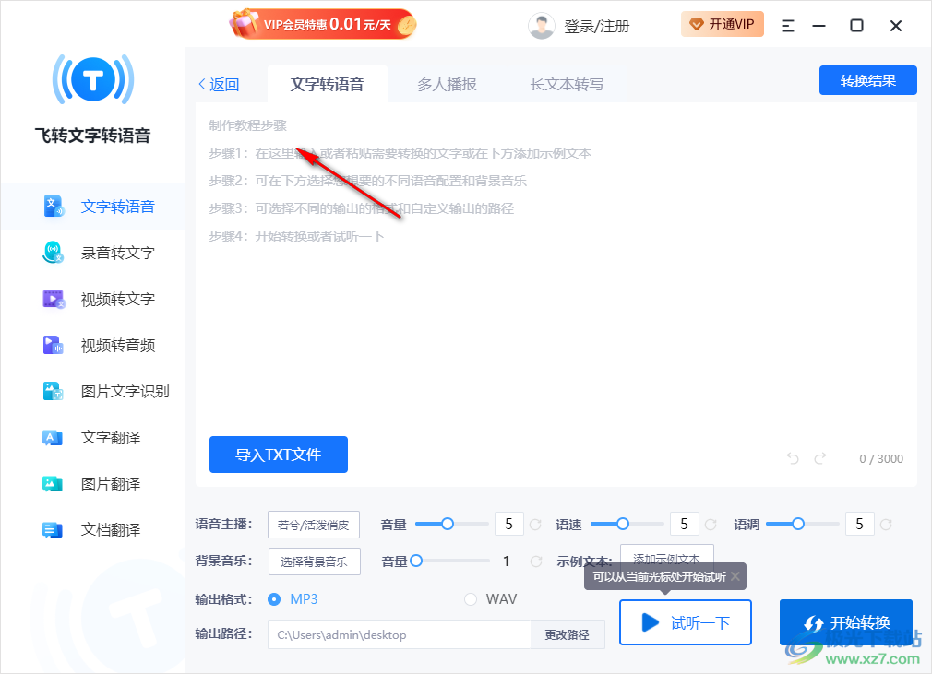The width and height of the screenshot is (932, 674).
Task: Open 视频转文字 in the sidebar
Action: [x=118, y=299]
